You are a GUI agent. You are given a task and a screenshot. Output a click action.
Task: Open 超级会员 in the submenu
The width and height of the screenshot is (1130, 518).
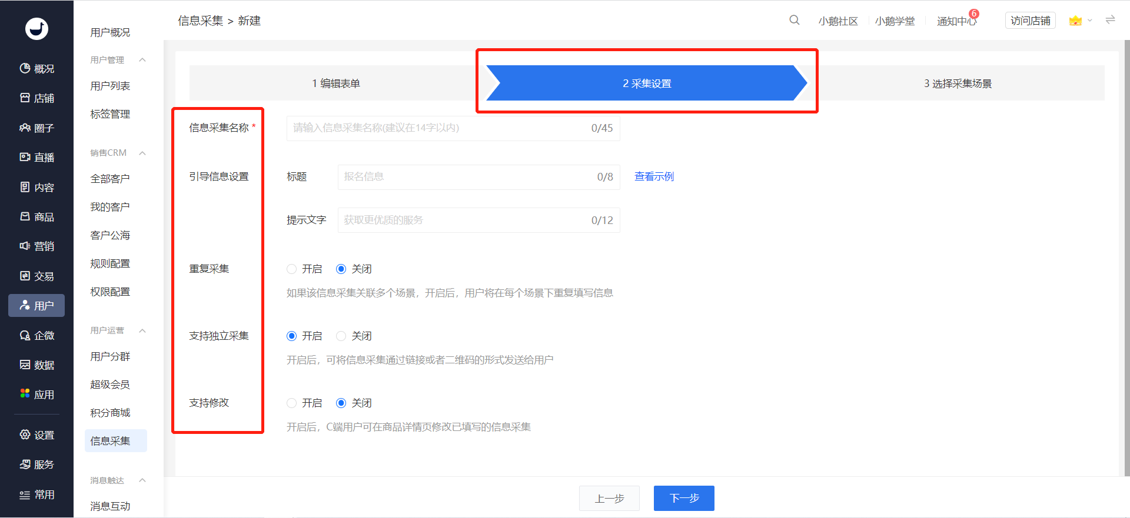coord(110,385)
